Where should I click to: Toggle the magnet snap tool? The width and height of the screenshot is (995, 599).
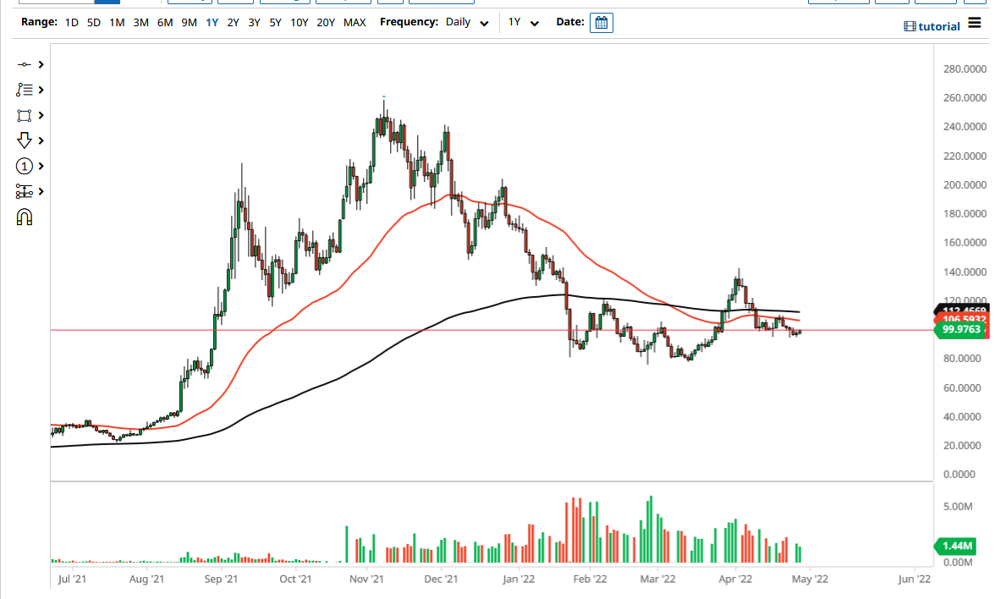(x=25, y=217)
